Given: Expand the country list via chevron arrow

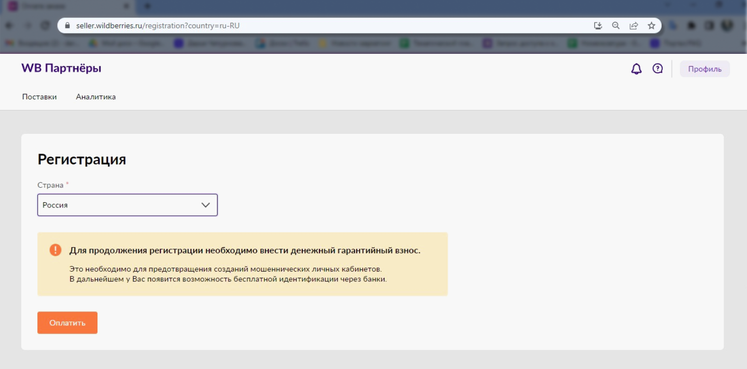Looking at the screenshot, I should [206, 205].
